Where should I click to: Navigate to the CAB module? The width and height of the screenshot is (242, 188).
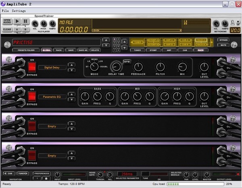click(9, 173)
